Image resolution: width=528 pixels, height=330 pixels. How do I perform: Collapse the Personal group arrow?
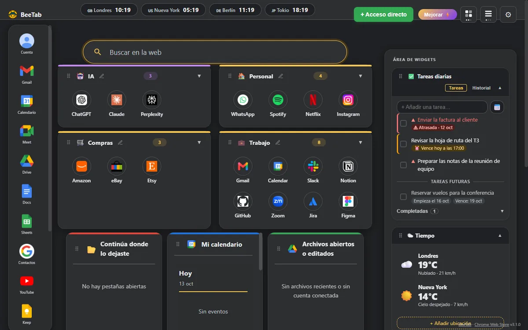click(361, 76)
